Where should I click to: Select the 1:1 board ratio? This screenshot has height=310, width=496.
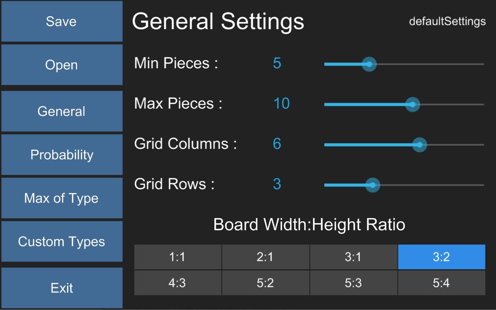click(x=177, y=257)
